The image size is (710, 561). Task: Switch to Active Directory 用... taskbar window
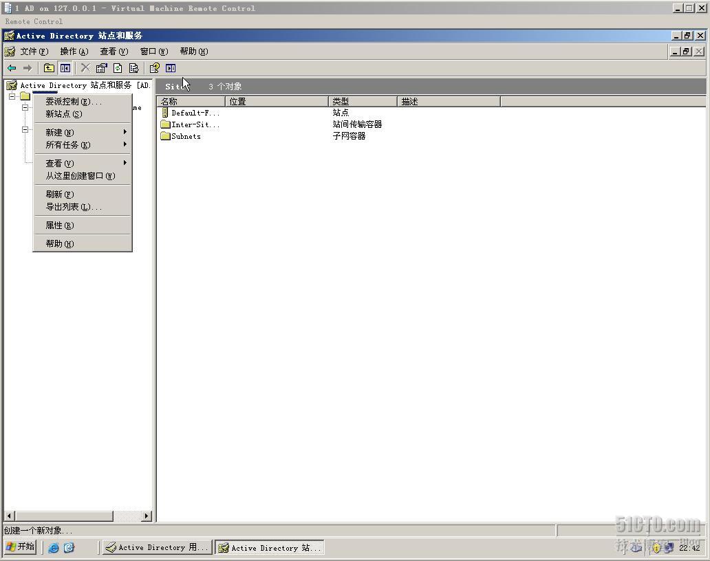click(157, 547)
